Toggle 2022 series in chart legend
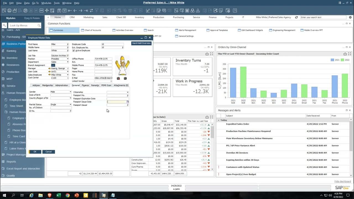Viewport: 354px width, 199px height. (x=345, y=60)
